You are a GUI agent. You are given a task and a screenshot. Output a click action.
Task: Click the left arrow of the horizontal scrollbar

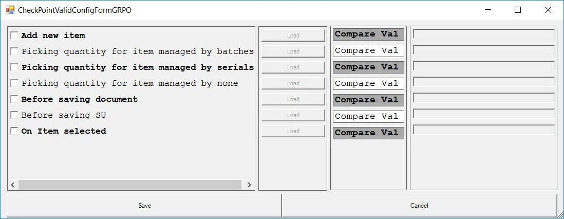click(x=13, y=185)
